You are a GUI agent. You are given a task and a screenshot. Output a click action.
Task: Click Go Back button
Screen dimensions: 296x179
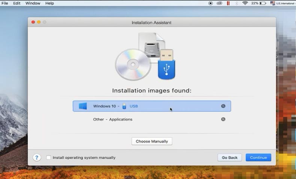(x=230, y=158)
